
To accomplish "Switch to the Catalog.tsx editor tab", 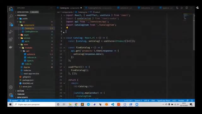I will coord(69,8).
